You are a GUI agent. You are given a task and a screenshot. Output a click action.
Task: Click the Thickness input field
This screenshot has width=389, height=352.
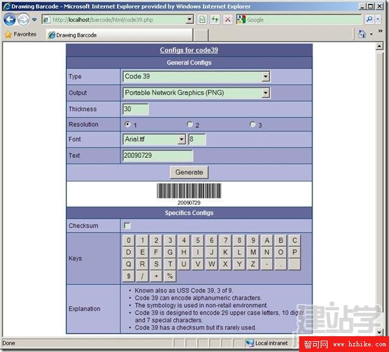[x=135, y=109]
